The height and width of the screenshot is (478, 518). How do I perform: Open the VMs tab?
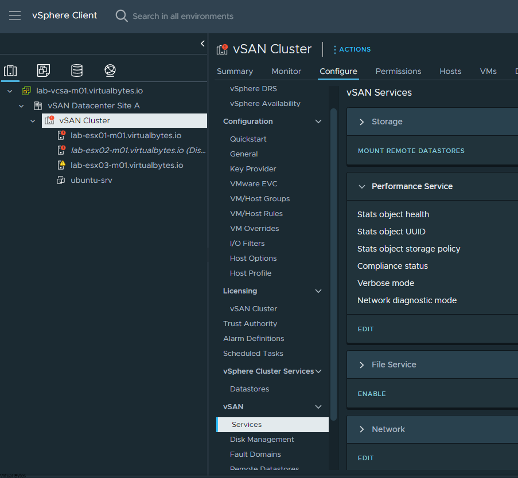(x=488, y=71)
